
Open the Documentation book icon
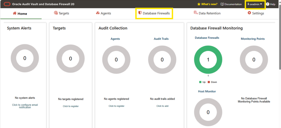[222, 4]
